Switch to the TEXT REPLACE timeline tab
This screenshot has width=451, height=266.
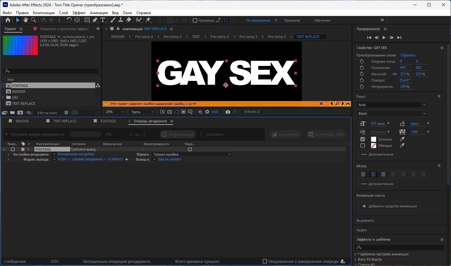(x=65, y=121)
